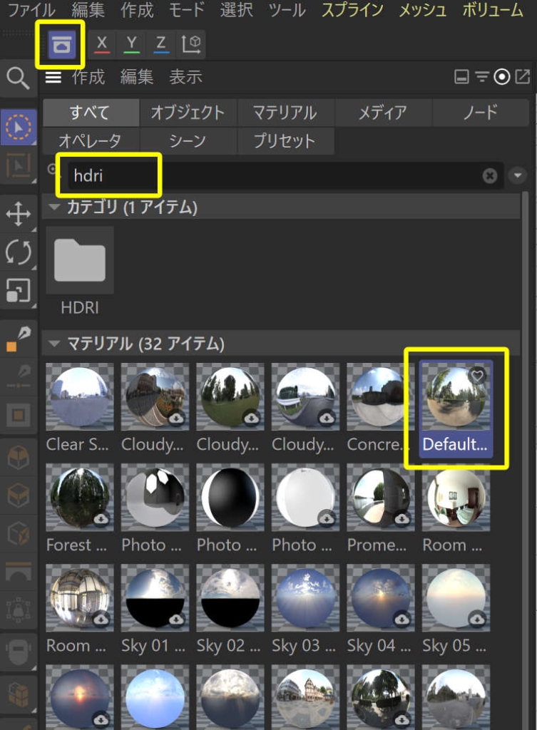Open the モード menu
This screenshot has height=730, width=537.
(x=186, y=10)
